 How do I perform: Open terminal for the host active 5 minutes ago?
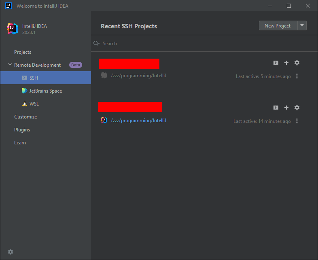click(x=276, y=63)
